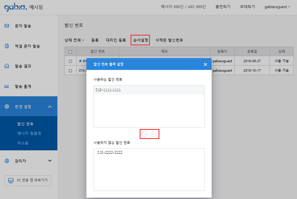Check the first sender number row checkbox
The image size is (297, 199).
70,61
